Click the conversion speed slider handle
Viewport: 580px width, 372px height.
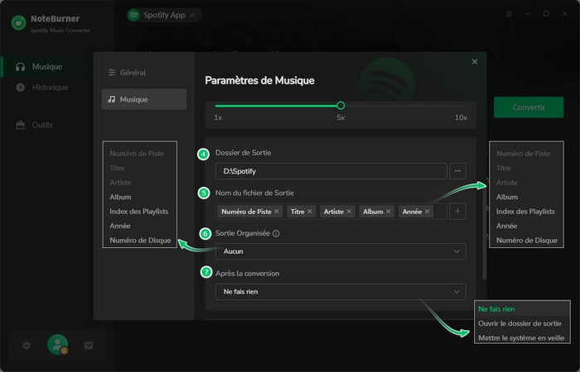pos(341,106)
